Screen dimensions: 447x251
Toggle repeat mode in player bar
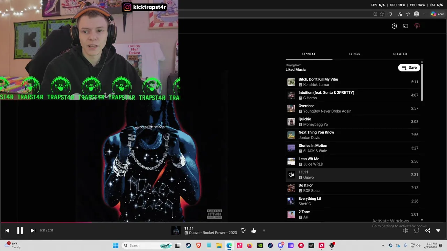coord(417,230)
